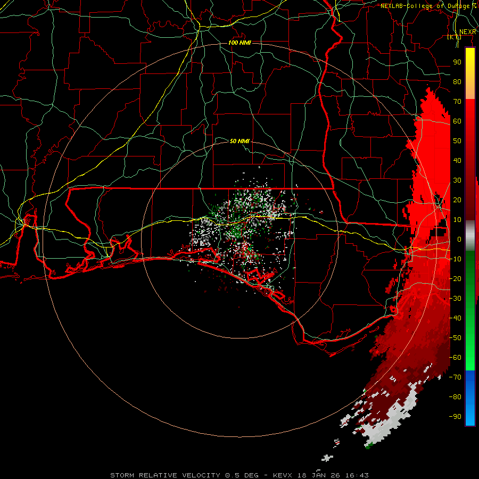Click the 16:43 timestamp
Screen dimensions: 479x479
pos(357,475)
